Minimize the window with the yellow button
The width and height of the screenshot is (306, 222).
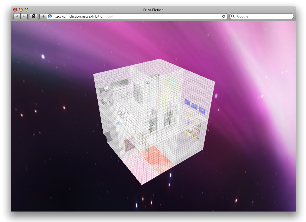tap(21, 10)
